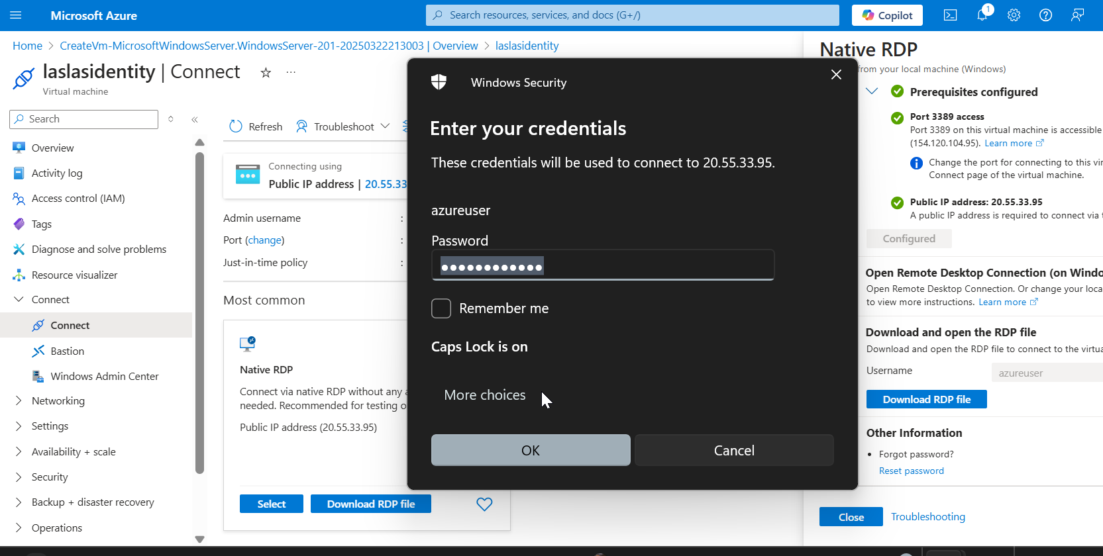
Task: Click Refresh in the toolbar
Action: pos(256,126)
